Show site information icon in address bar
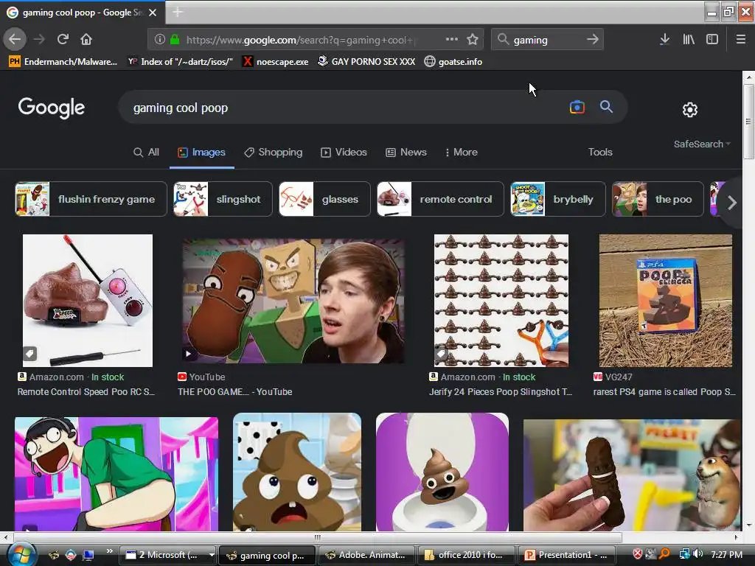The width and height of the screenshot is (755, 566). (160, 40)
